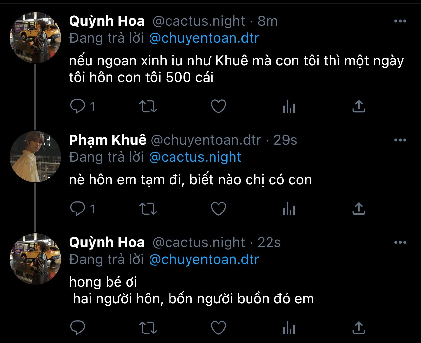Open more options on the first tweet
Viewport: 421px width, 343px height.
point(400,21)
